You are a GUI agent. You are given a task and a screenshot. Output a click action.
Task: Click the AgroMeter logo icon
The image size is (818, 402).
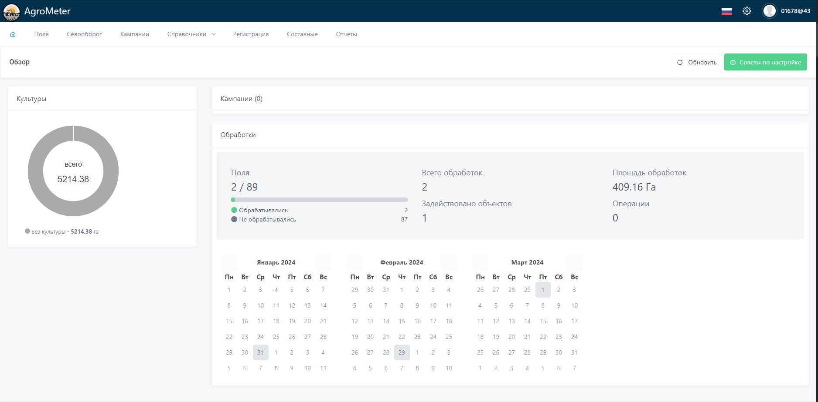pyautogui.click(x=11, y=12)
